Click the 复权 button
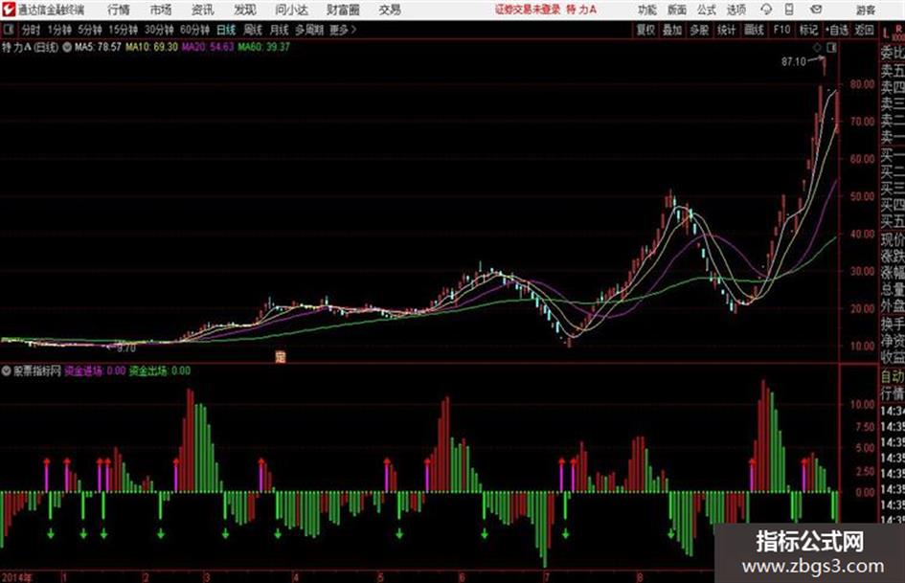The height and width of the screenshot is (583, 905). (645, 30)
